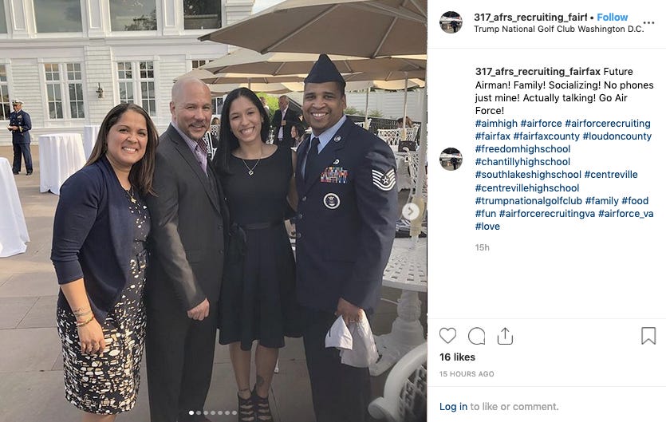Follow the 317_afrs_recruiting account
Image resolution: width=666 pixels, height=422 pixels.
pyautogui.click(x=612, y=17)
